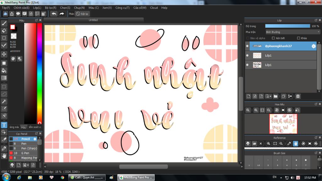Open settings gear of @phuongkhanh27 layer
322x181 pixels.
pos(314,46)
